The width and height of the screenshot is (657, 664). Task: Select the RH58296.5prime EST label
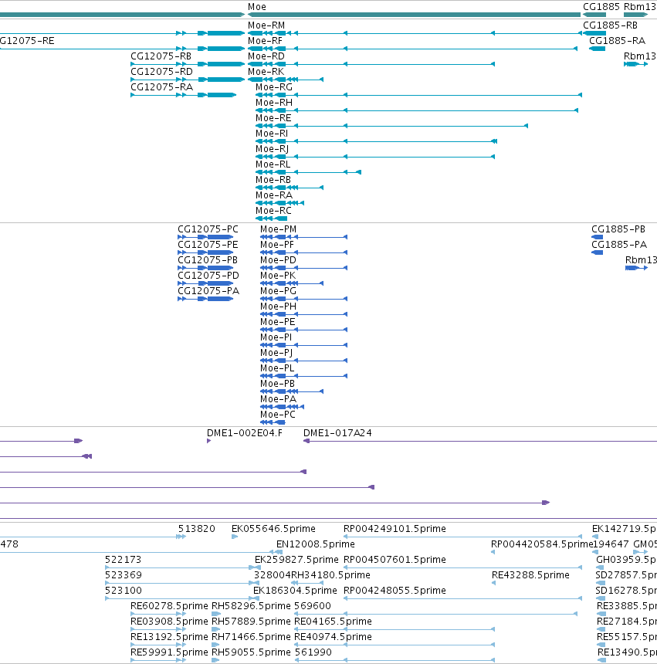click(x=251, y=606)
